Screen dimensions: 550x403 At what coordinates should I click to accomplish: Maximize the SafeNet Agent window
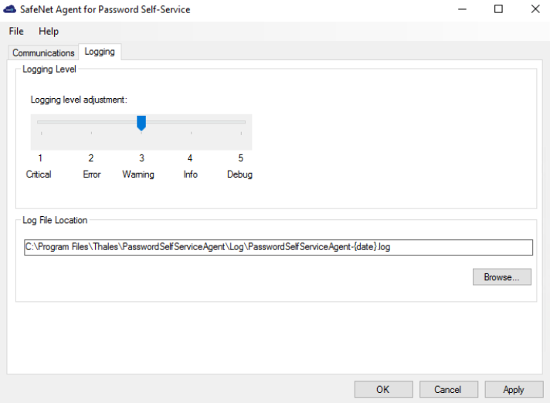pos(498,9)
